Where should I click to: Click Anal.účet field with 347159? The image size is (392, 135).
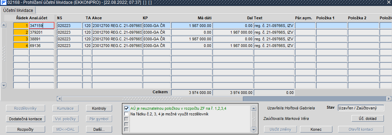42,25
